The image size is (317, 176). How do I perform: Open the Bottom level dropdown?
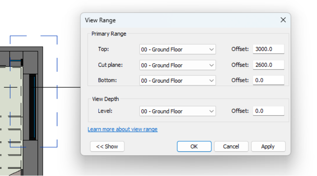(178, 80)
